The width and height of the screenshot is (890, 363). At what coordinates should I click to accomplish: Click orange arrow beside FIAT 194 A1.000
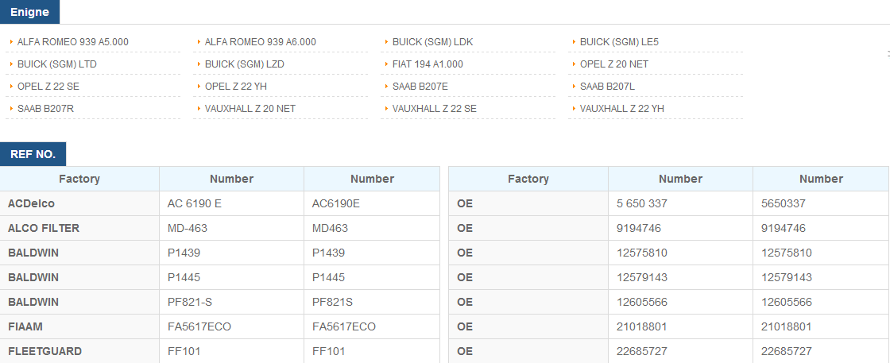point(386,64)
